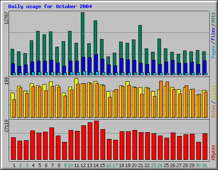Click the 'Daily usage for October 2004' title
Screen dimensions: 218x170
(50, 6)
